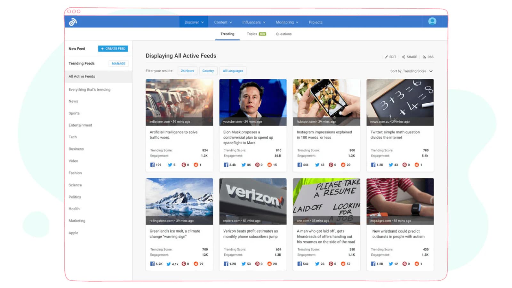This screenshot has height=288, width=512.
Task: Open the Verizon article thumbnail
Action: point(253,201)
